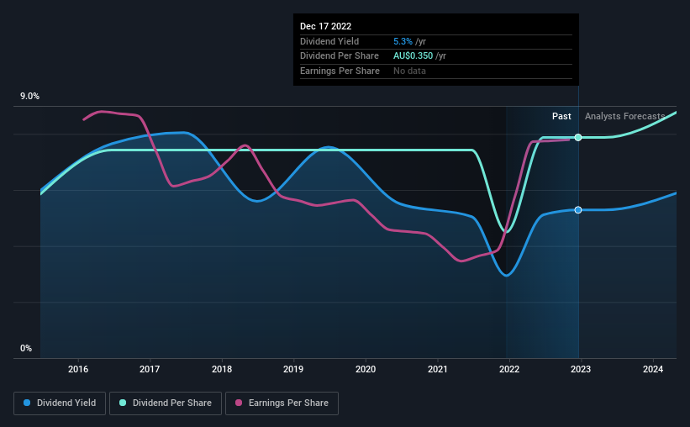Viewport: 690px width, 427px height.
Task: Toggle the Dividend Per Share legend button
Action: coord(166,403)
